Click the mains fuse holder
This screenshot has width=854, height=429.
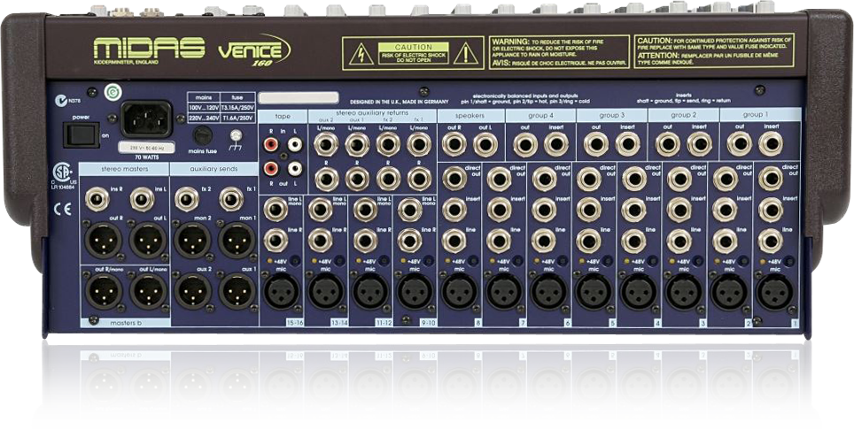tap(204, 134)
